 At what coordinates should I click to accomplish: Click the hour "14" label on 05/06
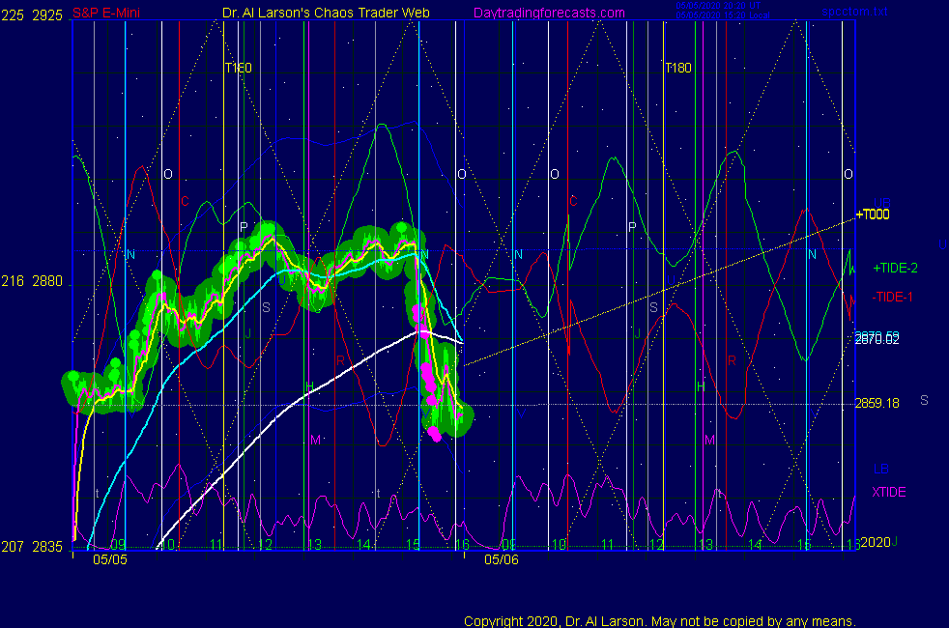(755, 544)
